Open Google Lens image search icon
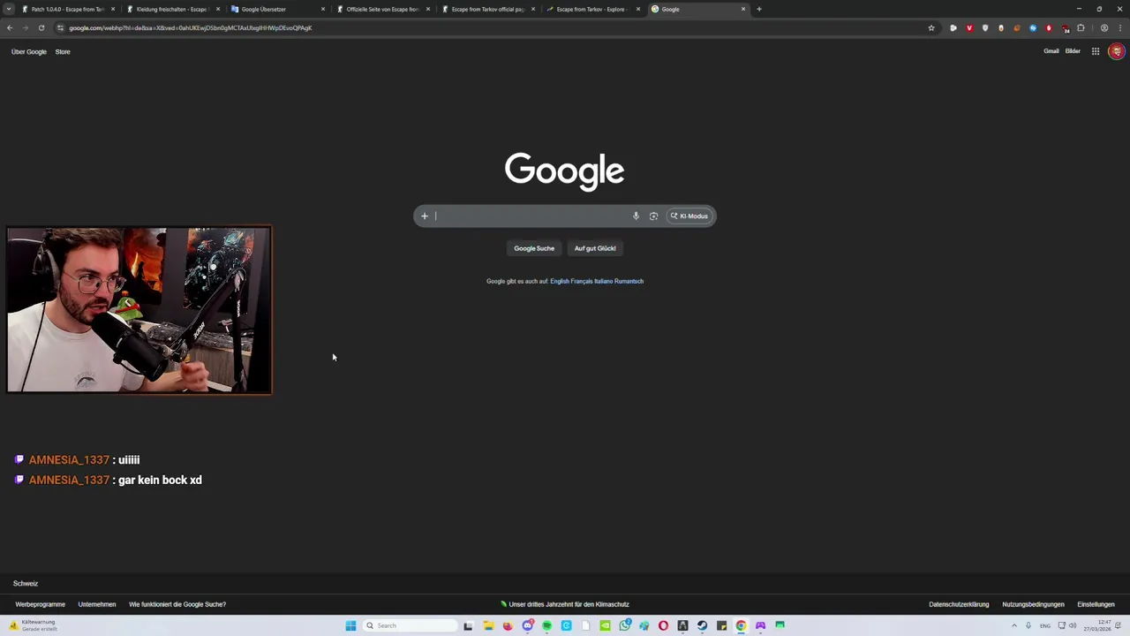The image size is (1130, 636). (x=653, y=216)
